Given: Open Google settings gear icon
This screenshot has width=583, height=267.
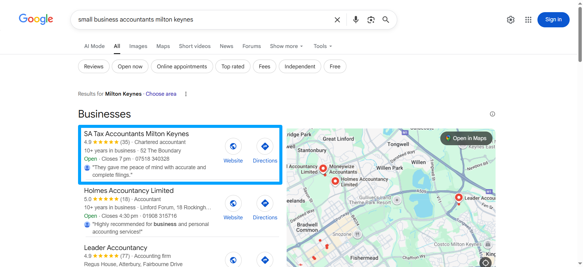Looking at the screenshot, I should tap(510, 20).
